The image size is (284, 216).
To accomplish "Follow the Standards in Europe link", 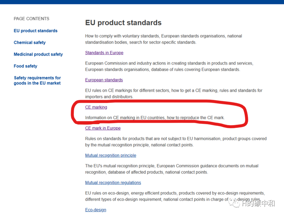I will [x=104, y=53].
